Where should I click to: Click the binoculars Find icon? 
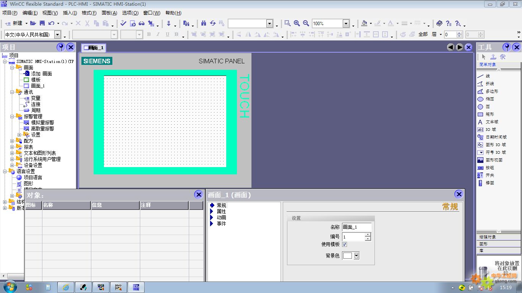point(203,23)
